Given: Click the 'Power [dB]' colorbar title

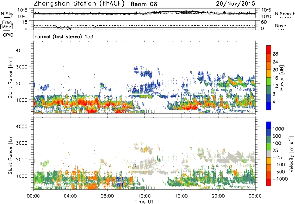Looking at the screenshot, I should [281, 78].
